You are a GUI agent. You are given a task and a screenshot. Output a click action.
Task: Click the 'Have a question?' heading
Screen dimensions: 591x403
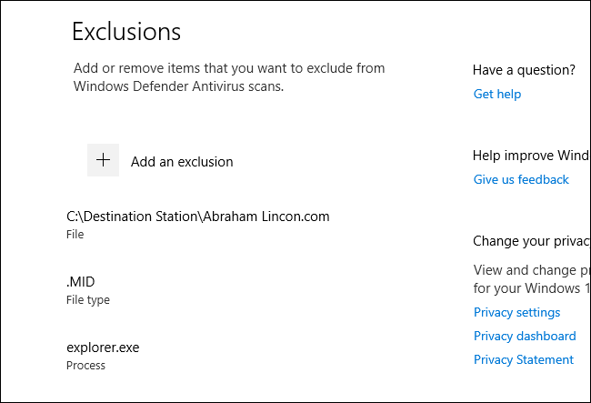click(x=524, y=70)
